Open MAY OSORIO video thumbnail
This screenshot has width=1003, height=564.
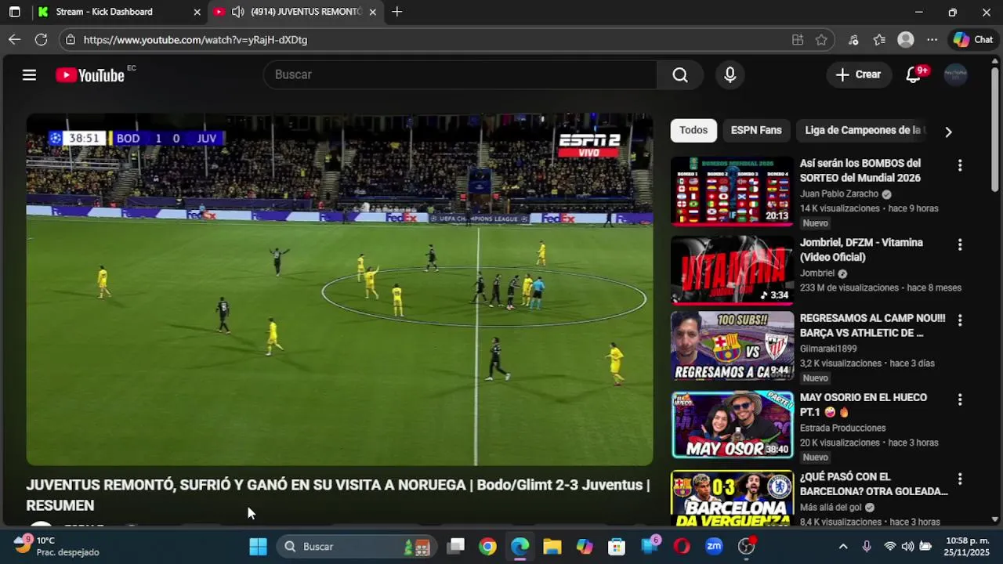(x=732, y=425)
